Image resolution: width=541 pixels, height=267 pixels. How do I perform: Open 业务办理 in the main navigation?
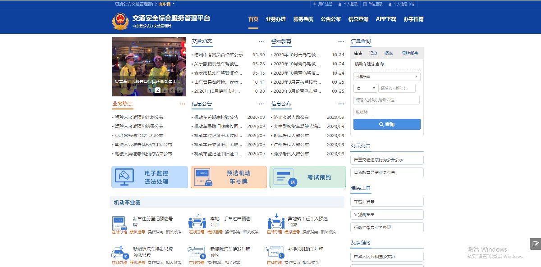275,19
